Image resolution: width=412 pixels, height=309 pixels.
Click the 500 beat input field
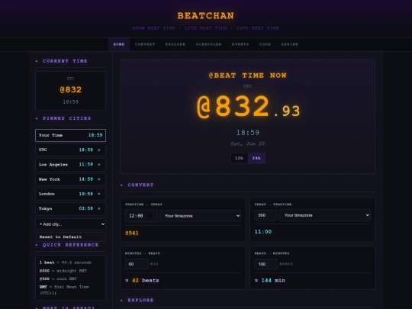click(x=266, y=215)
